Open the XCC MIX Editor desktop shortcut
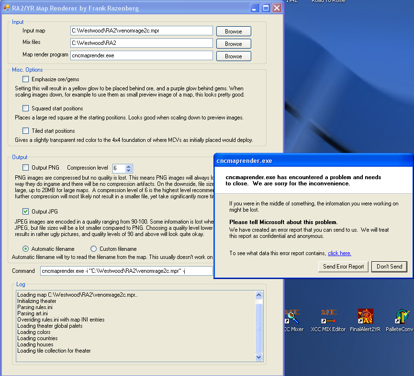This screenshot has height=376, width=414. pyautogui.click(x=328, y=320)
